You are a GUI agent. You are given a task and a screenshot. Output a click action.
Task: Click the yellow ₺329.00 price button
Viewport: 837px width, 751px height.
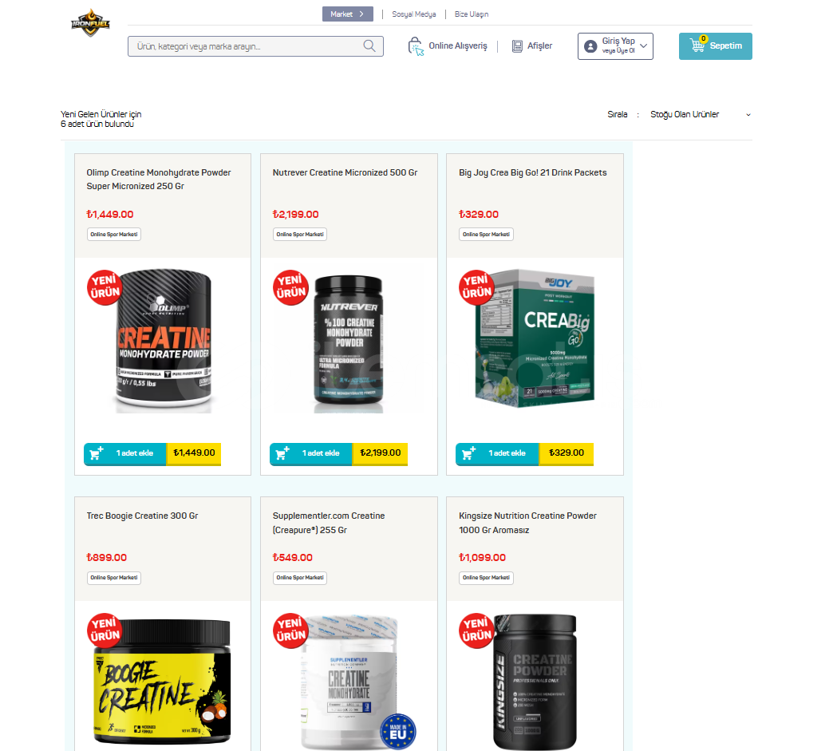[x=567, y=453]
